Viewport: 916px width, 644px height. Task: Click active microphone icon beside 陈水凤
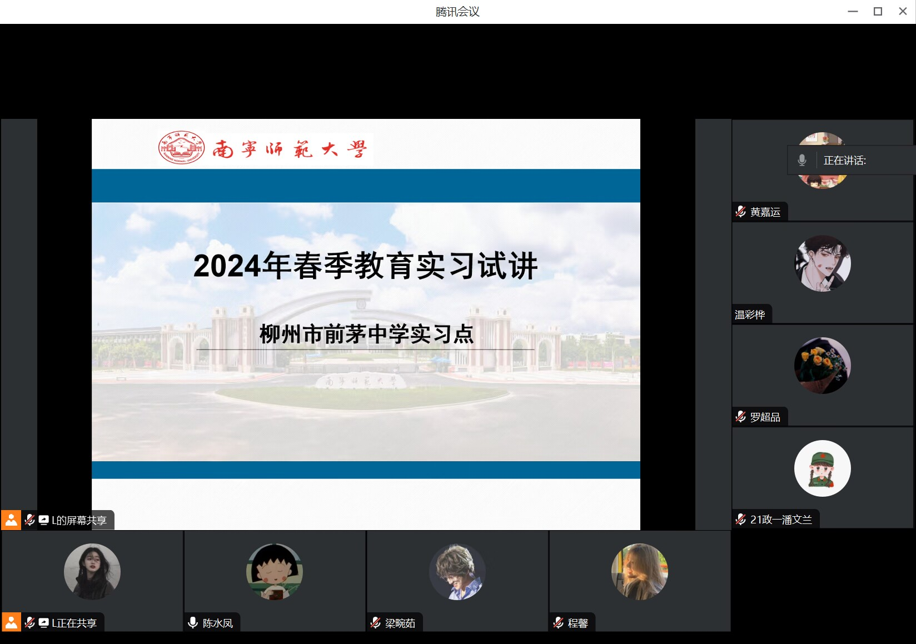pyautogui.click(x=193, y=623)
